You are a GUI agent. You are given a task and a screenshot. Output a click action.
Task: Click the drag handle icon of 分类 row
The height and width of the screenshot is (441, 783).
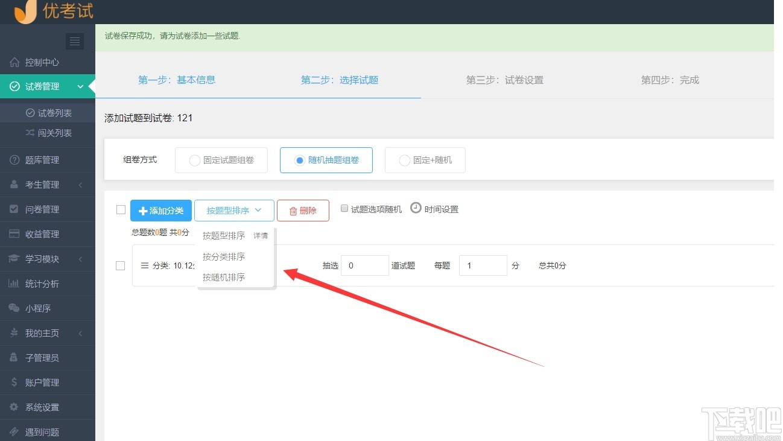pos(145,265)
